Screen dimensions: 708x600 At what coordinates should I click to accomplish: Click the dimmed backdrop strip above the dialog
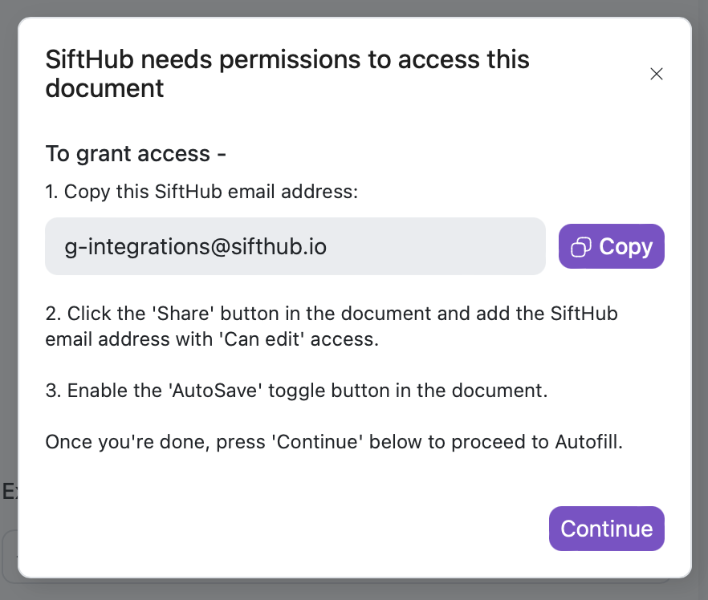pos(353,7)
